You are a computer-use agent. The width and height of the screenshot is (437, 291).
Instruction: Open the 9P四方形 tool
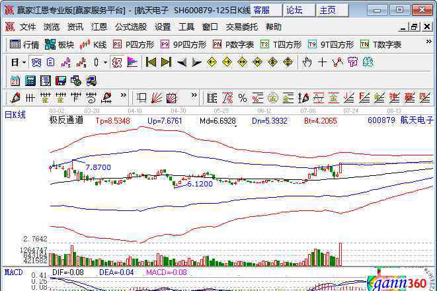click(x=183, y=44)
